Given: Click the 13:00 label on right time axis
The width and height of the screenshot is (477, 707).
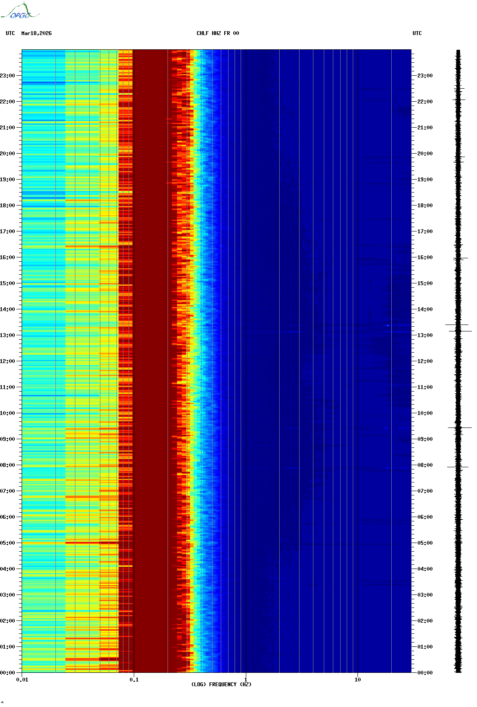Looking at the screenshot, I should (425, 335).
